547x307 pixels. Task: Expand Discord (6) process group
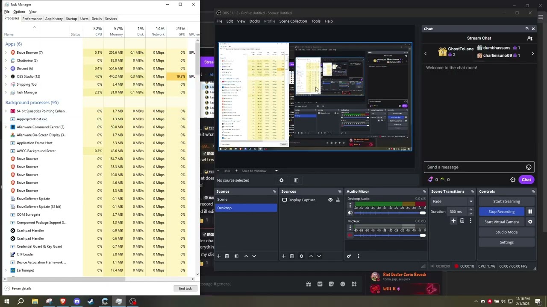6,68
